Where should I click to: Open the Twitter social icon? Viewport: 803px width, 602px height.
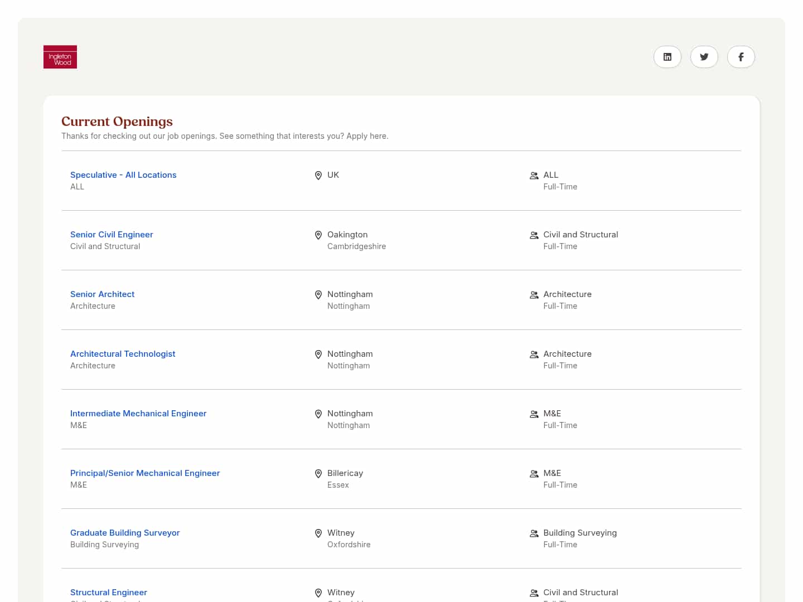(704, 57)
